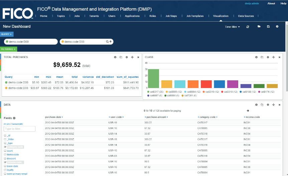Screen dimensions: 288x176
Task: Check the demo-code field checkbox
Action: [5, 155]
